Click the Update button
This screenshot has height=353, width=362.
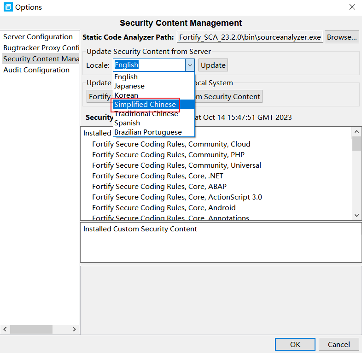[213, 65]
